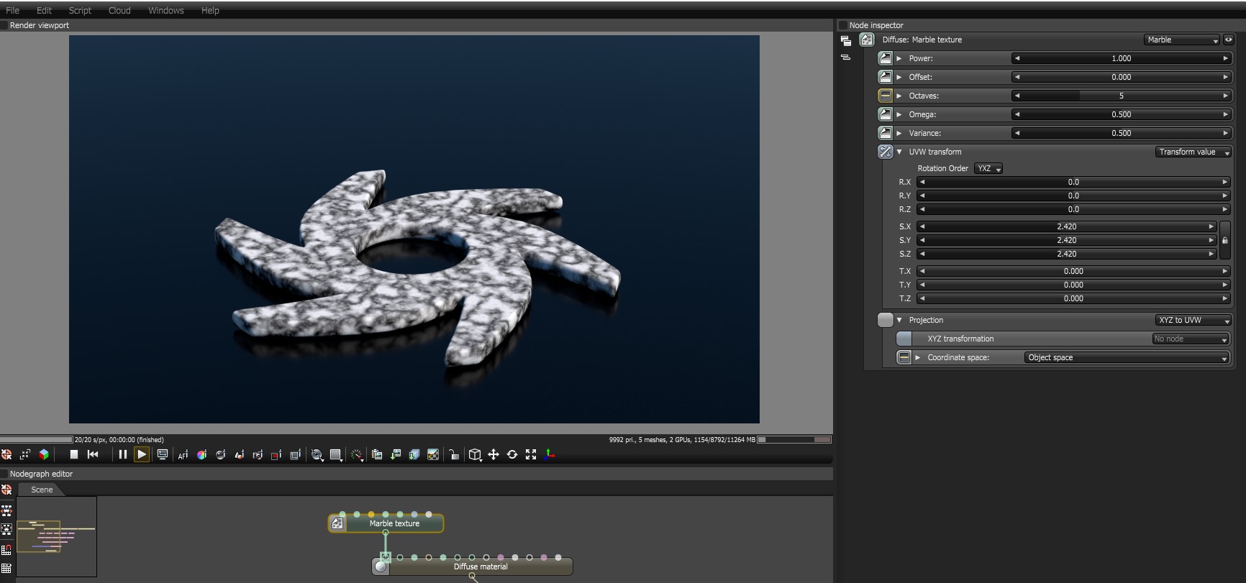Select the white balance picker

pyautogui.click(x=201, y=454)
